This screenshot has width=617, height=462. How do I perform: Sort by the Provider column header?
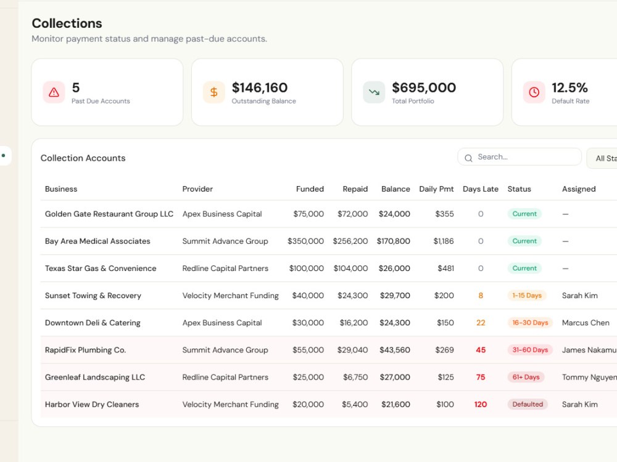coord(197,189)
